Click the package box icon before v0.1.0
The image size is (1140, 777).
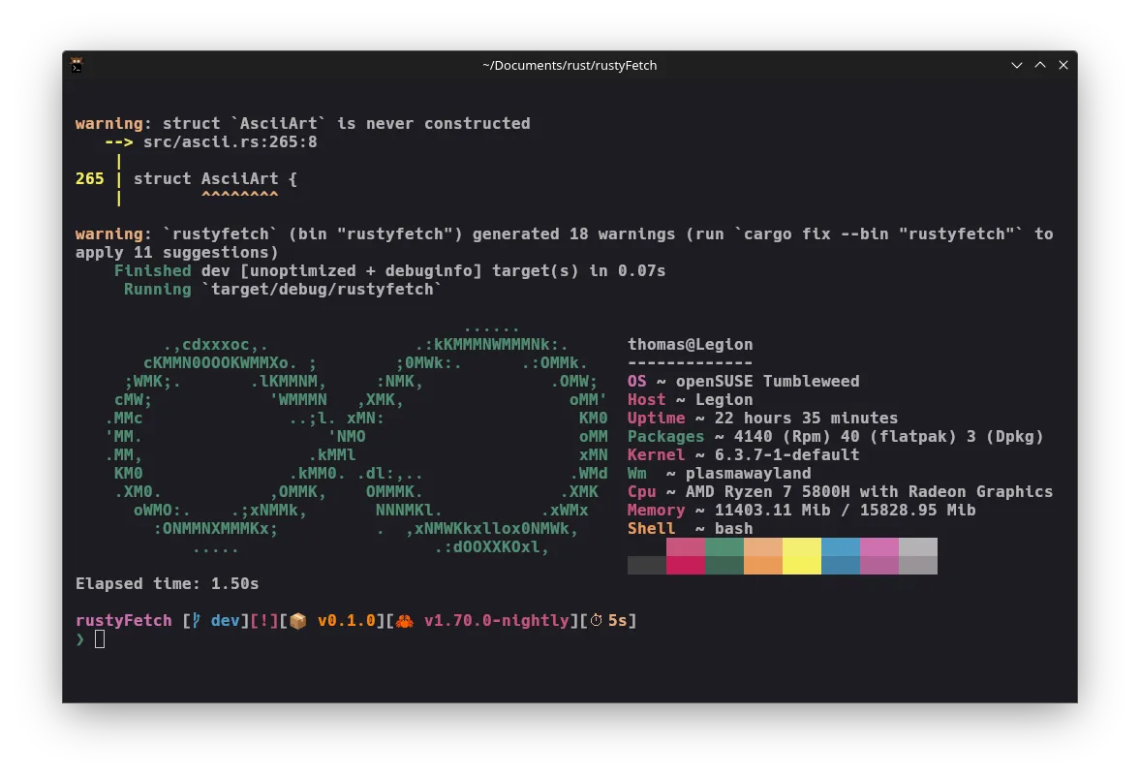(x=298, y=621)
